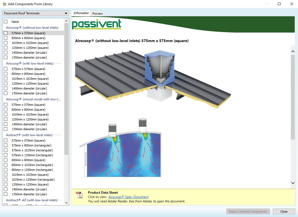This screenshot has height=217, width=298.
Task: Check the 1400mm diameter circular with low-level inlets
Action: [x=5, y=88]
